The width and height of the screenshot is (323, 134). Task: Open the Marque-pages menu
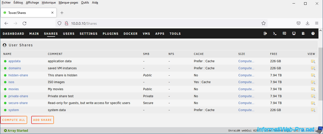(68, 3)
